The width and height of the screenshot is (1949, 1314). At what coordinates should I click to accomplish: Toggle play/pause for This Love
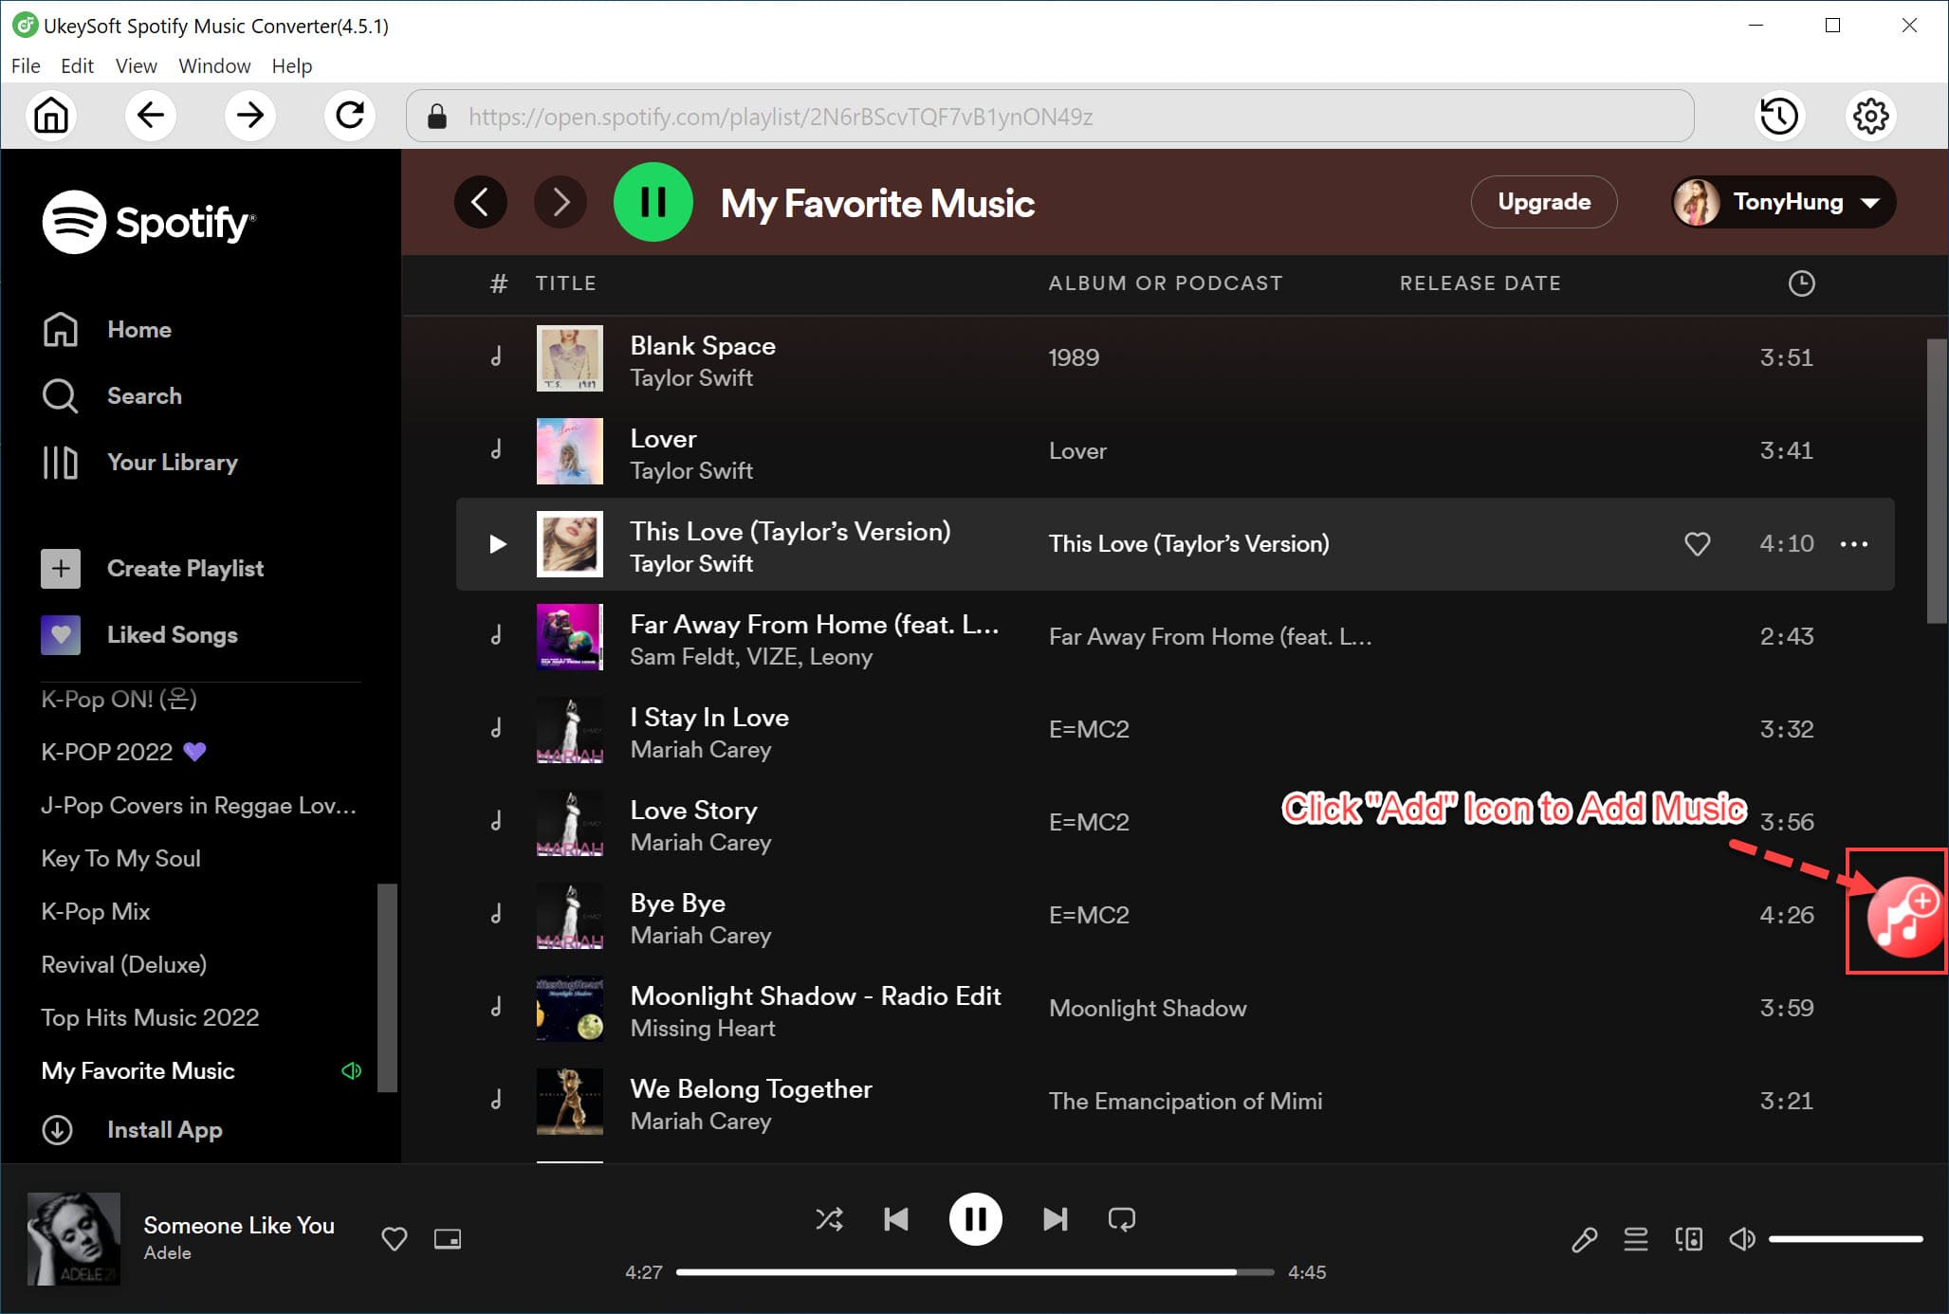499,544
